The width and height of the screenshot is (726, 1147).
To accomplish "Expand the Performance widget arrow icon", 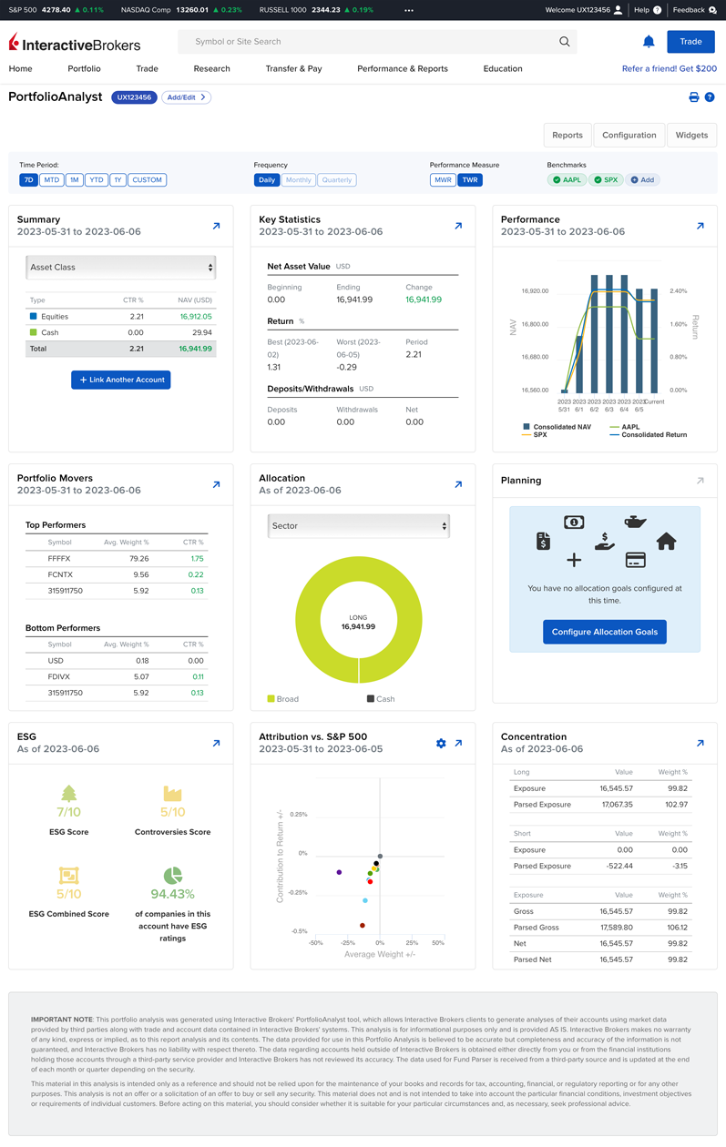I will (700, 226).
